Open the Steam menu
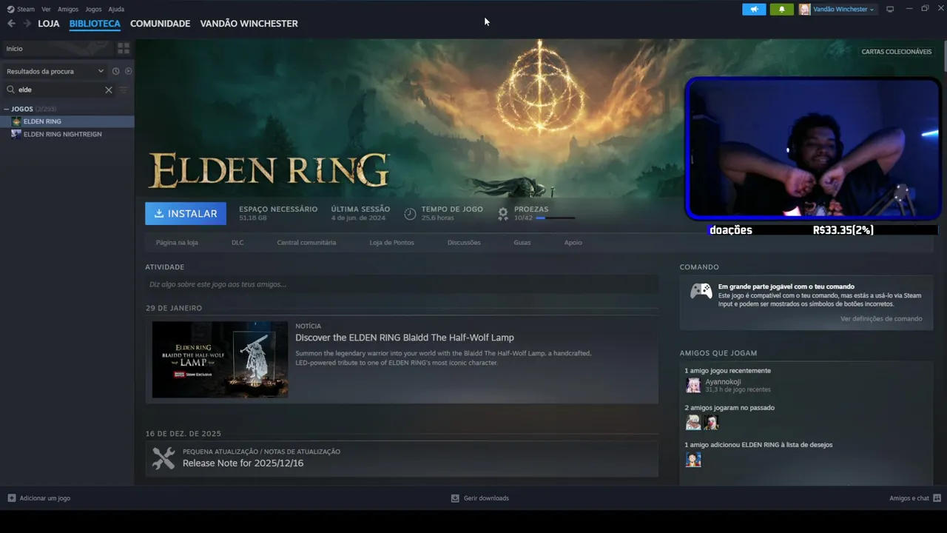Image resolution: width=947 pixels, height=533 pixels. (26, 9)
